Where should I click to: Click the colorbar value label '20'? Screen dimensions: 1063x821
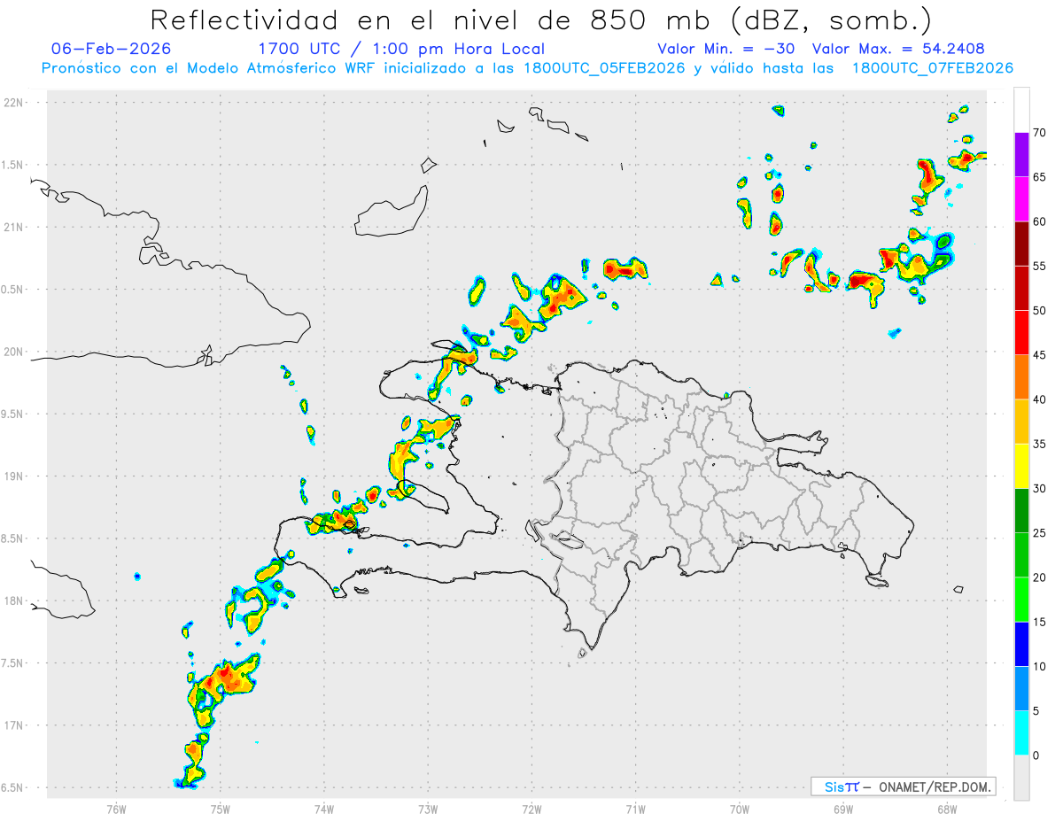pos(1040,577)
